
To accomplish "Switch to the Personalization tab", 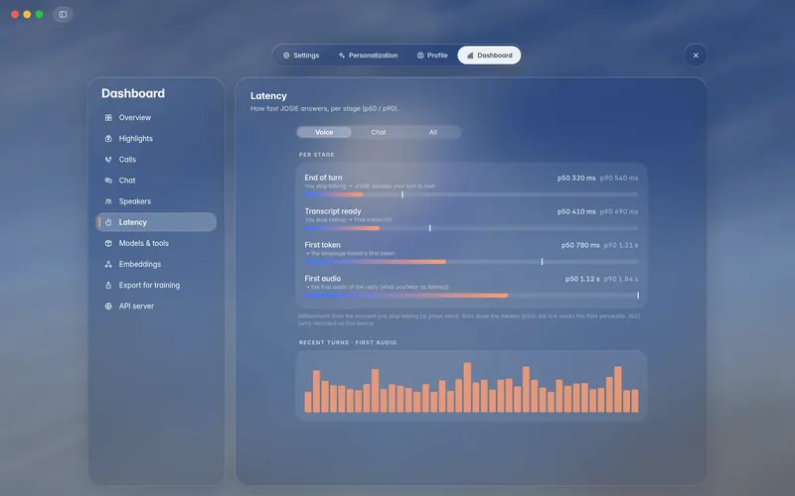I will point(368,56).
